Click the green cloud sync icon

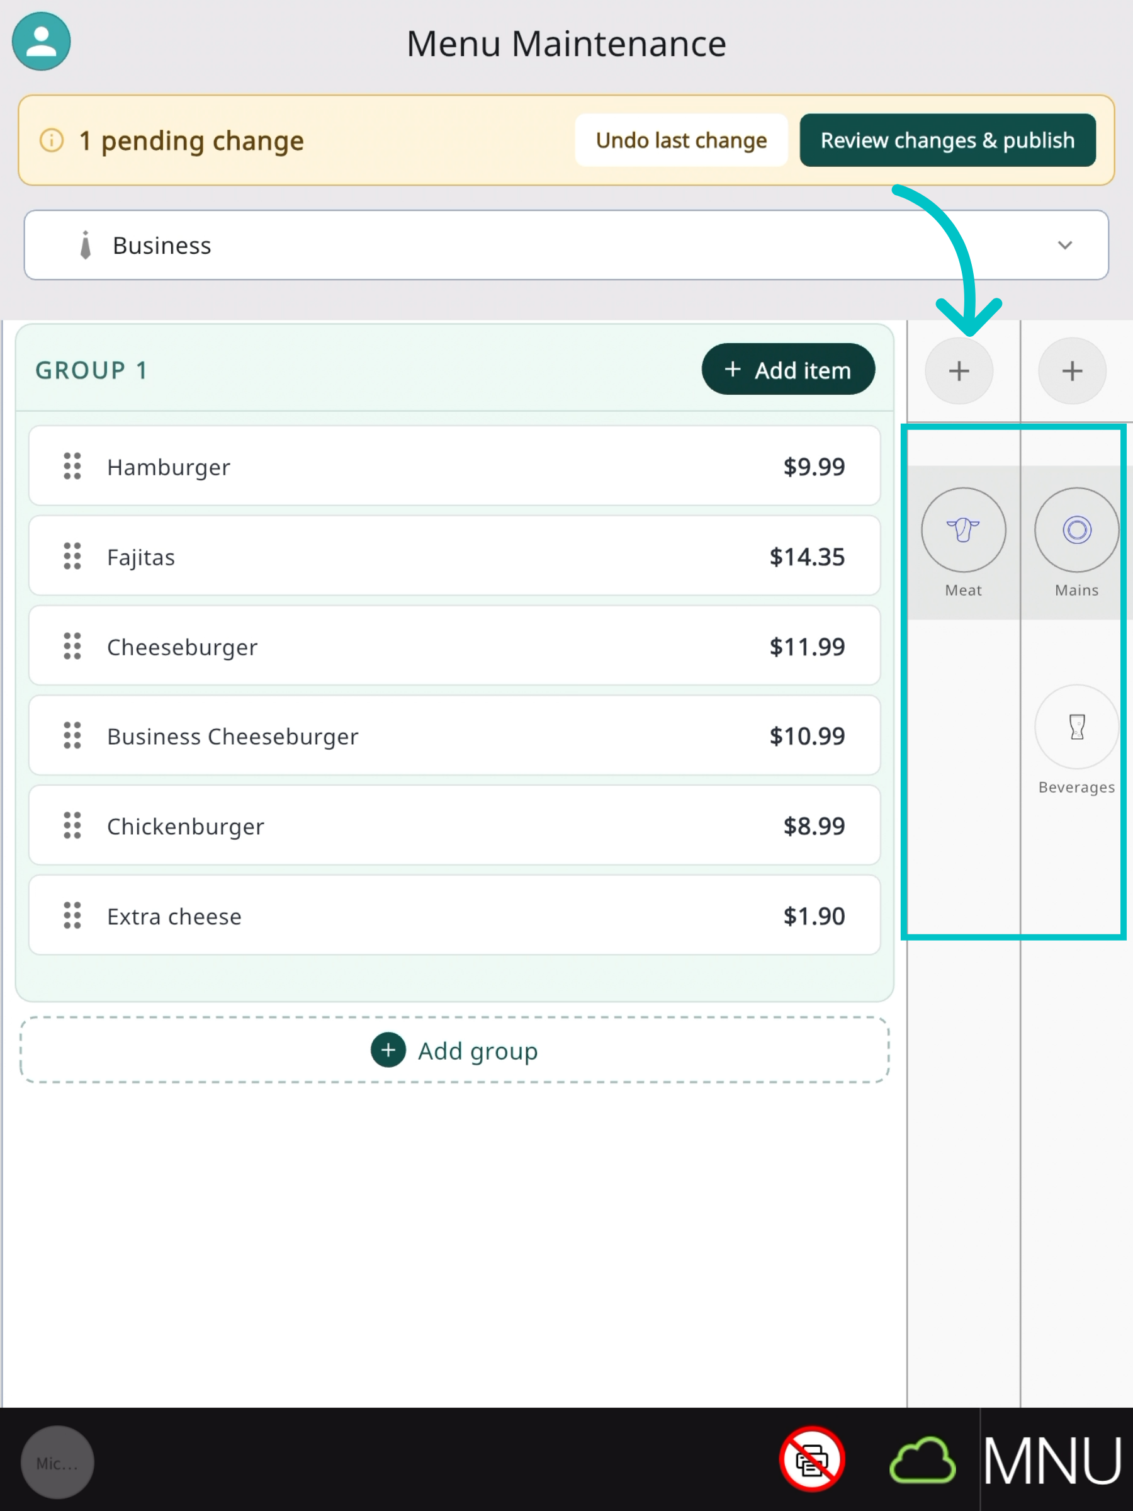click(x=922, y=1461)
